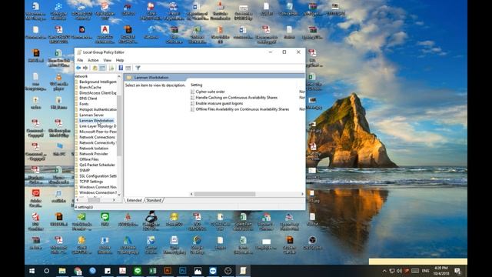
Task: Show hidden system tray icons chevron
Action: click(x=384, y=271)
